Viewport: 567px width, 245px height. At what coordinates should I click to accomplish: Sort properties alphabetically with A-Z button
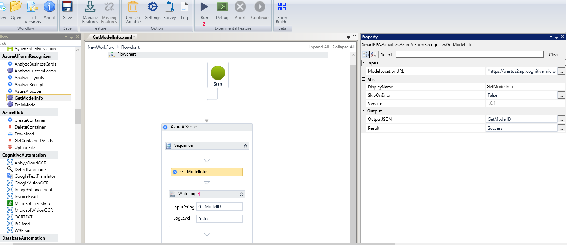[373, 54]
